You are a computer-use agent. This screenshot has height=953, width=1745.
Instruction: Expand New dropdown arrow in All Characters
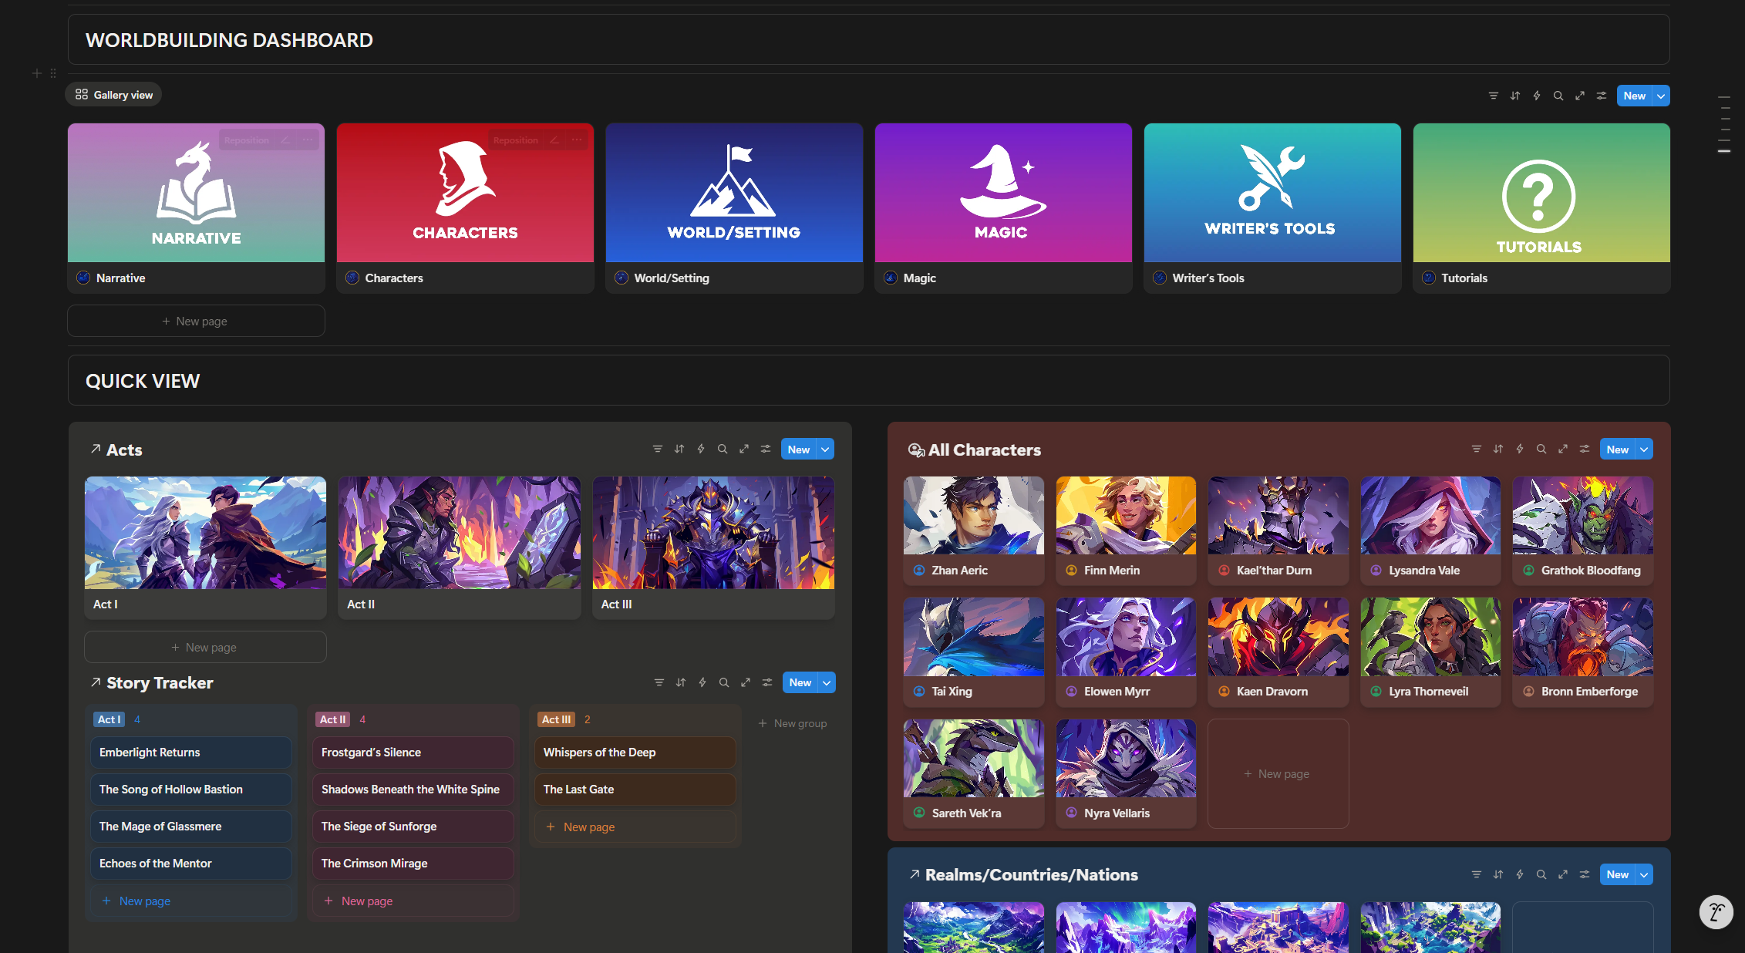point(1644,450)
